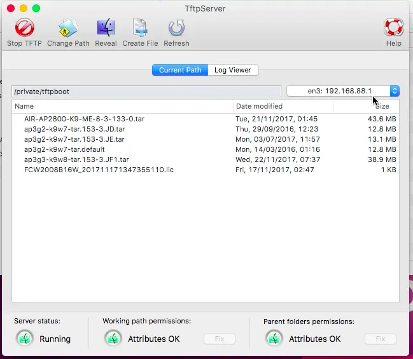Sort the file list by Name column
This screenshot has width=413, height=359.
tap(122, 106)
